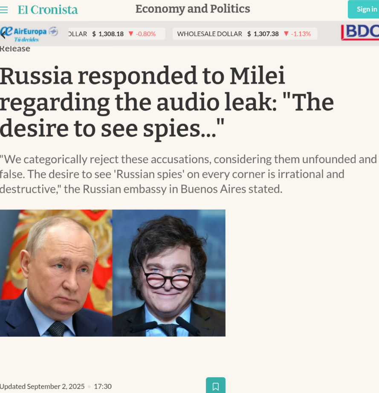Click the 17:30 update time

tap(103, 387)
